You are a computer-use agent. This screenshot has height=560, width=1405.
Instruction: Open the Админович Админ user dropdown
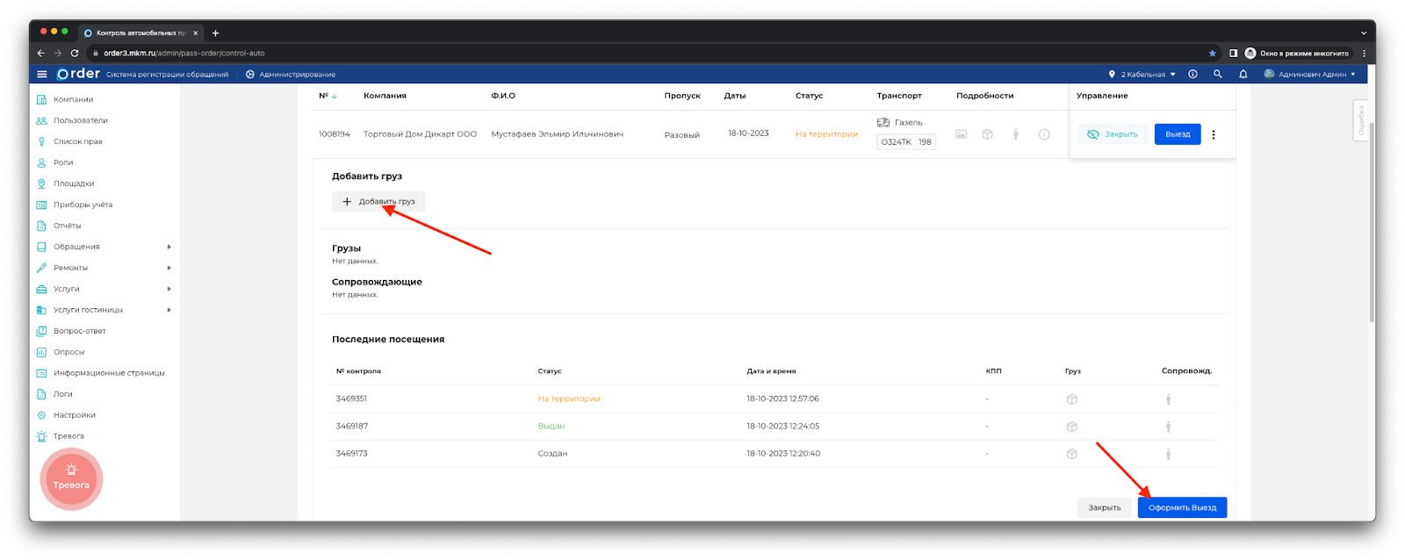(x=1309, y=75)
